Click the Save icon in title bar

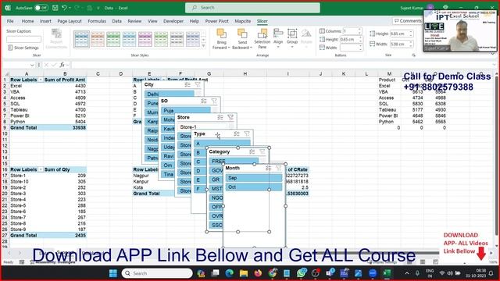point(55,8)
